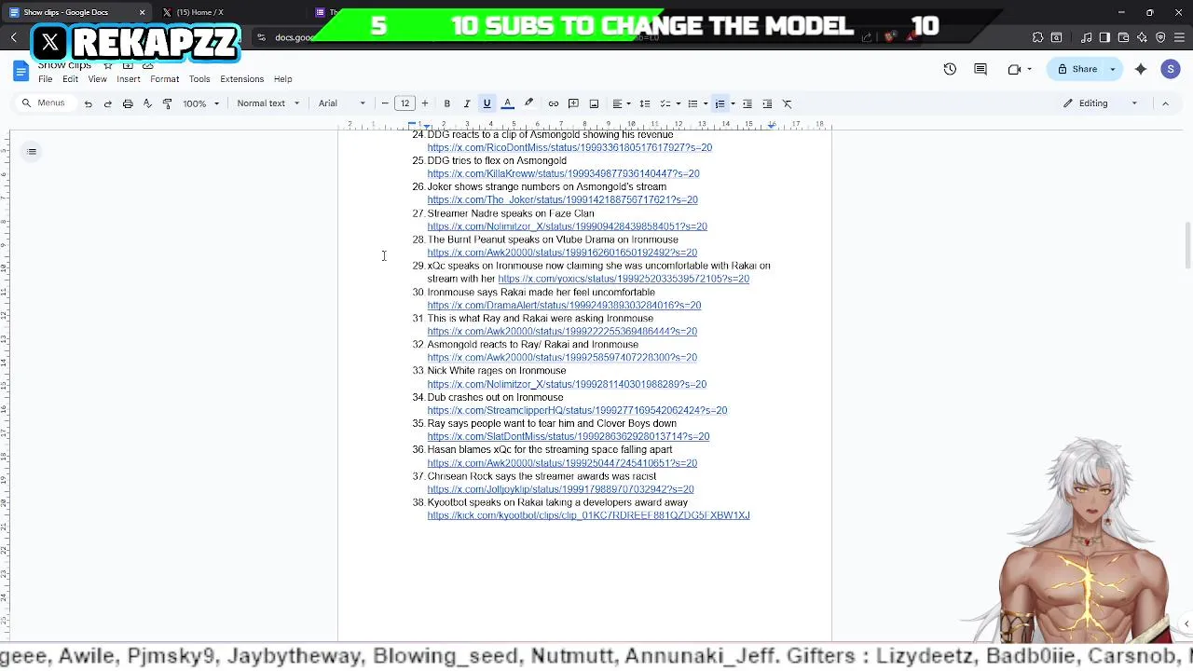1193x671 pixels.
Task: Open the DramaAlert status link
Action: click(x=564, y=306)
